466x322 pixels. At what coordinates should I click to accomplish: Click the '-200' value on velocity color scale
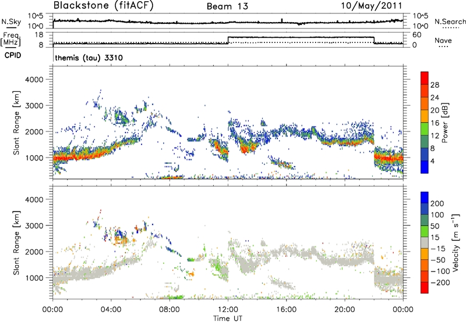click(x=440, y=282)
